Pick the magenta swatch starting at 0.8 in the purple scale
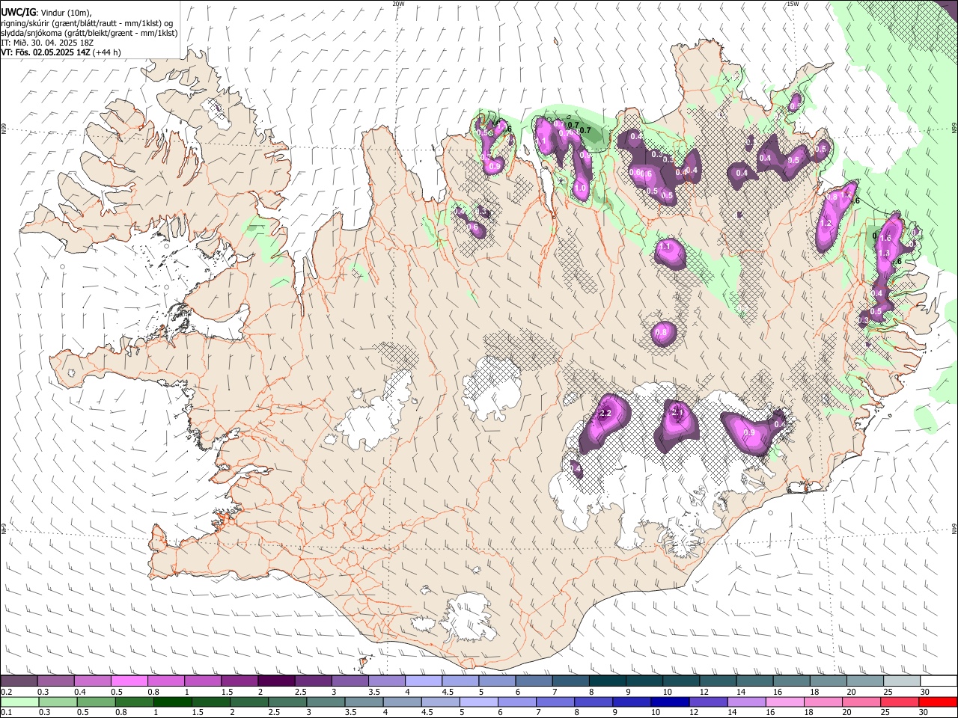This screenshot has width=958, height=718. pos(165,681)
